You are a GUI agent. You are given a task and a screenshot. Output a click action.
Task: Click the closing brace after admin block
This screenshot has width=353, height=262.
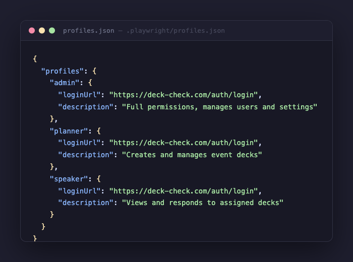(52, 119)
